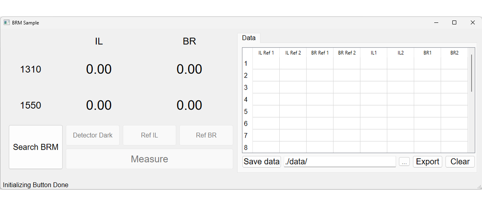Switch to the Data tab
The image size is (482, 206).
(249, 38)
